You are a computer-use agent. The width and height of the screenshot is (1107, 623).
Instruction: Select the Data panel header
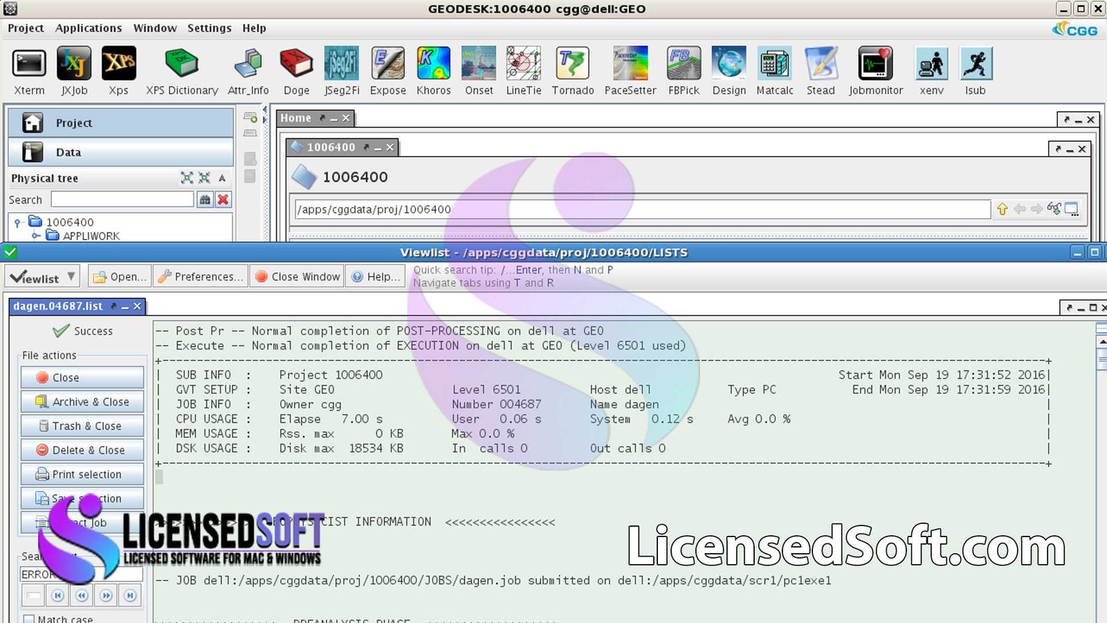121,152
